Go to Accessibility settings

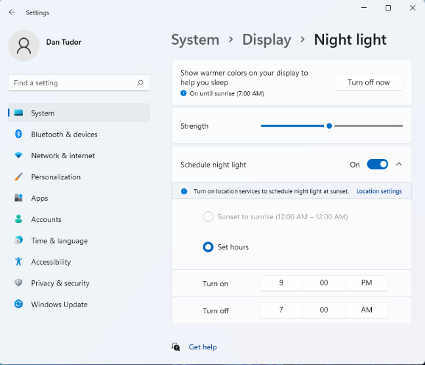79,262
